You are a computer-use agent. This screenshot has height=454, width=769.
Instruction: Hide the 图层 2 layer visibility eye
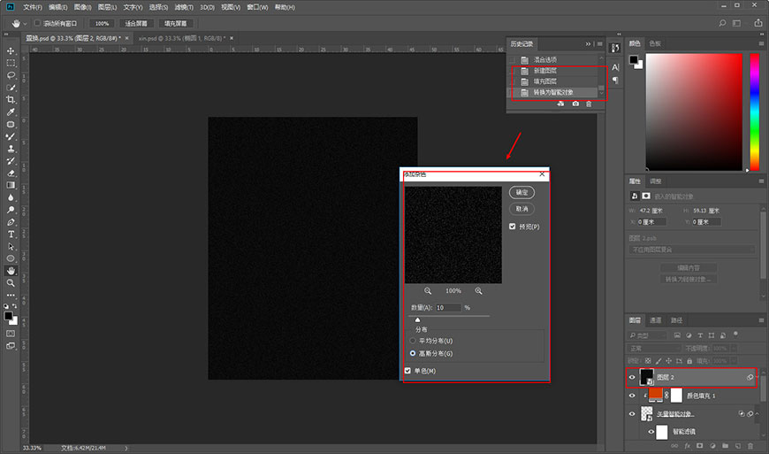[x=632, y=377]
